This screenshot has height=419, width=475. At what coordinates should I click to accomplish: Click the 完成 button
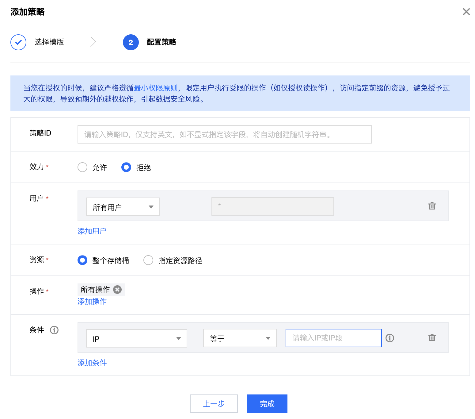pyautogui.click(x=267, y=404)
